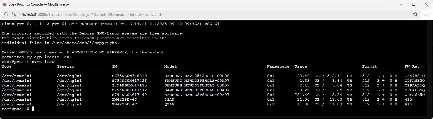
Task: Bookmark this page with the star icon
Action: pos(415,14)
